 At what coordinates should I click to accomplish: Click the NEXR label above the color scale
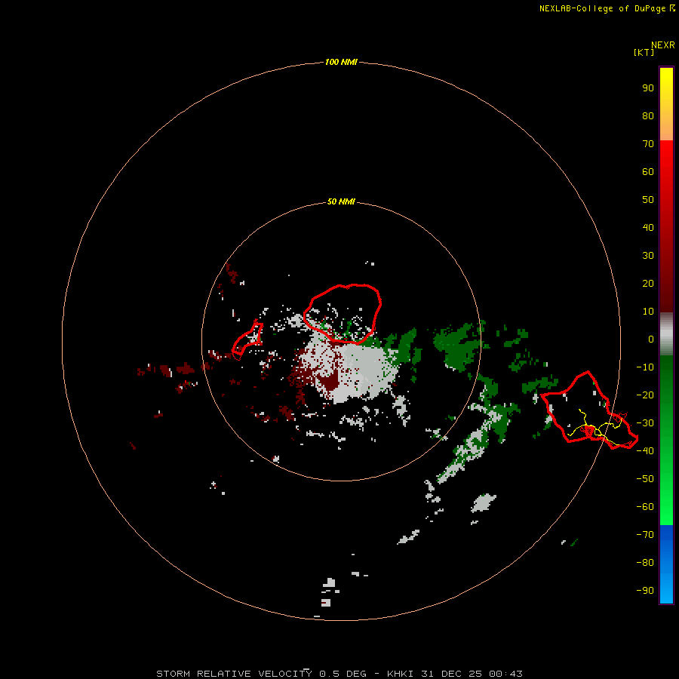[x=662, y=45]
